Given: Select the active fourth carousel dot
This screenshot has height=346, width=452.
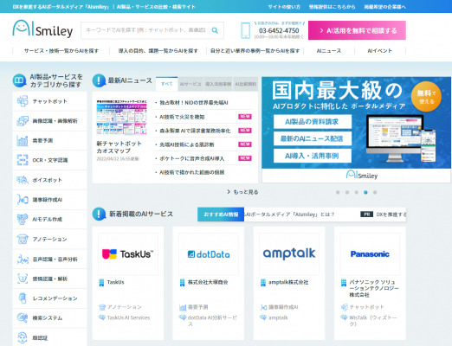Looking at the screenshot, I should (x=365, y=192).
